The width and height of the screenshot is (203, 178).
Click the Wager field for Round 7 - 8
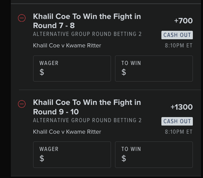pos(72,69)
